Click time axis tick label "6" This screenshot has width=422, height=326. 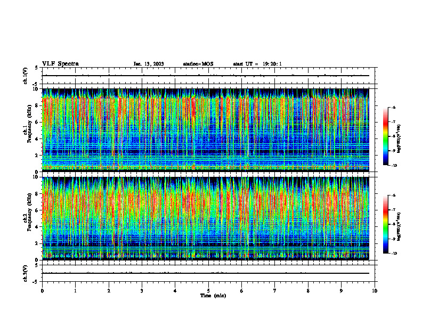pos(242,291)
